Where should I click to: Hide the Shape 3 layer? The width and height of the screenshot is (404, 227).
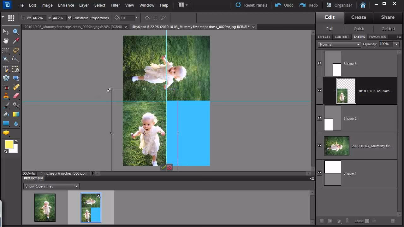(x=319, y=63)
